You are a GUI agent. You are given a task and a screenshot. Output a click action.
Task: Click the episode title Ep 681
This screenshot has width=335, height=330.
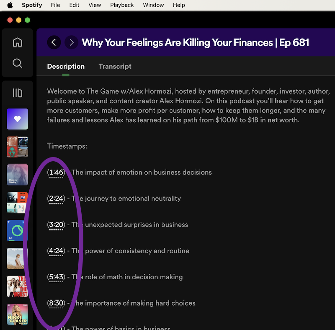tap(195, 43)
